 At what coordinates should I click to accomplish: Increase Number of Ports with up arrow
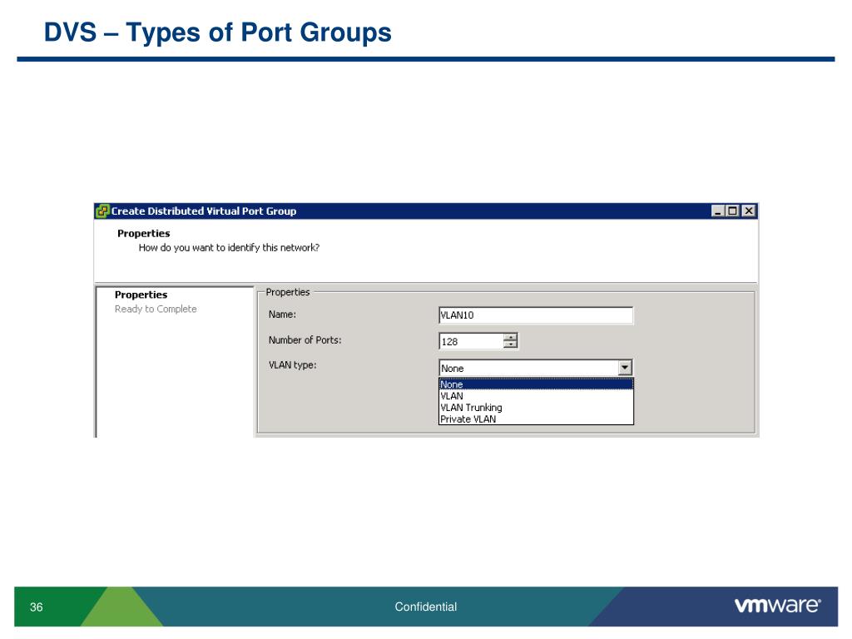point(510,338)
